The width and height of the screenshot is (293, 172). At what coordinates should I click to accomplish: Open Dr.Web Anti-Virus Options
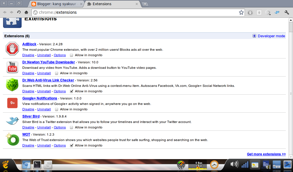click(x=60, y=91)
